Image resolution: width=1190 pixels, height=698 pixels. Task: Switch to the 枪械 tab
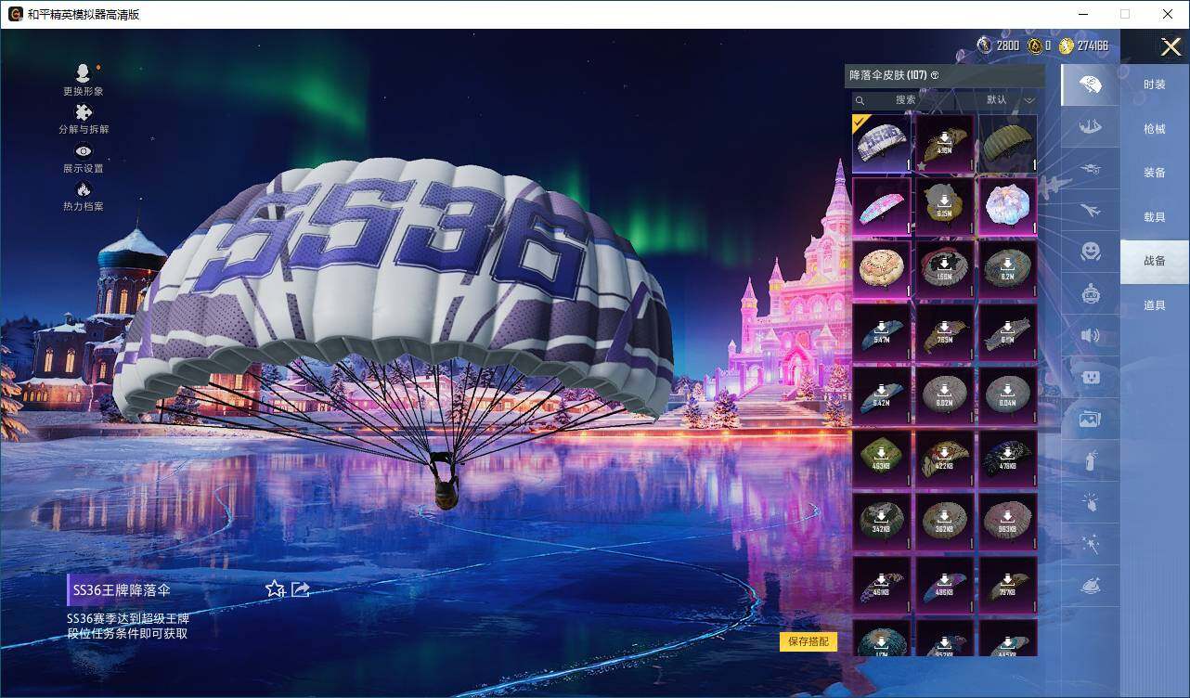click(1155, 129)
